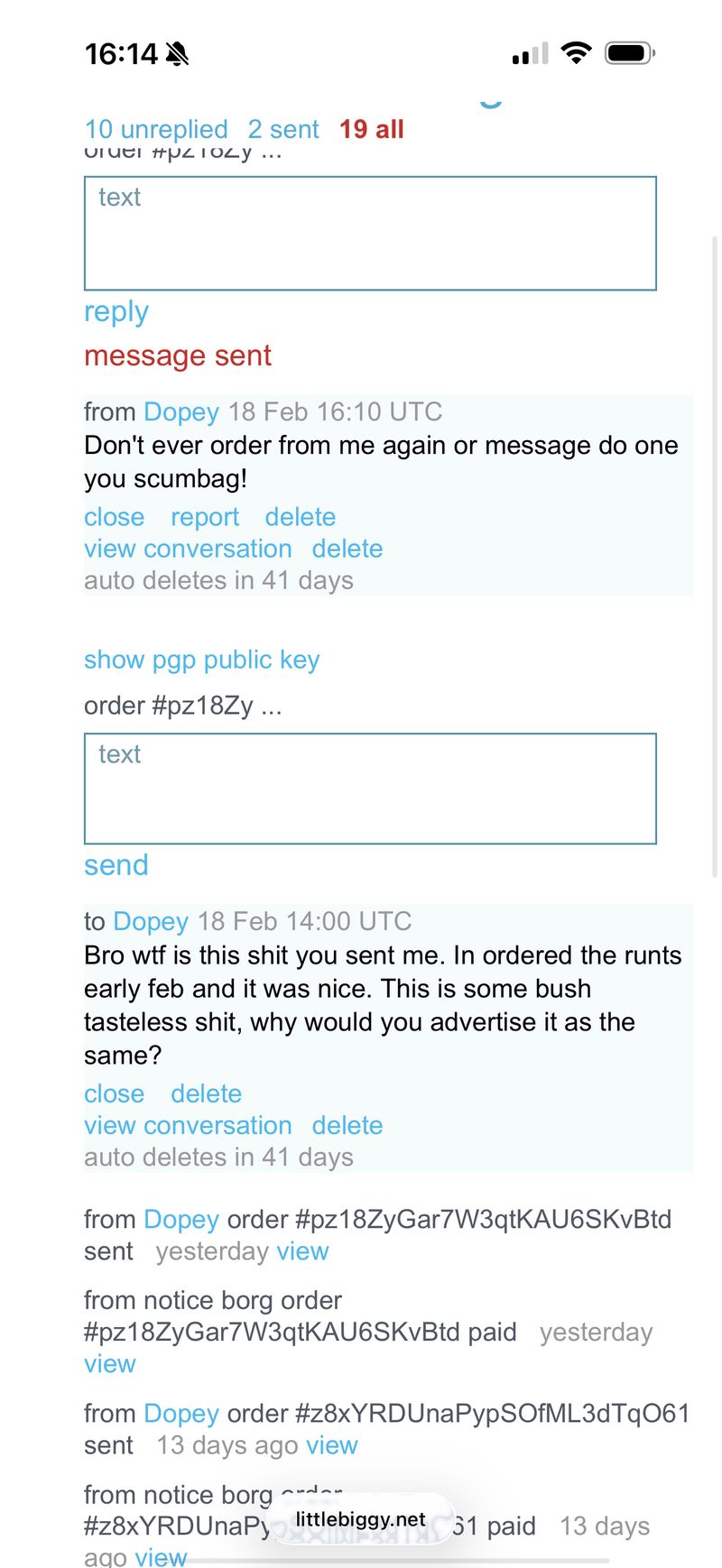Tap the silent mode bell icon

178,55
